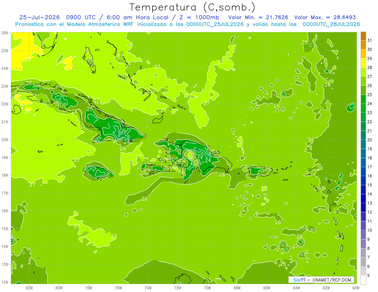This screenshot has height=292, width=378.
Task: Pick the blue swatch between 16 and 17
Action: point(363,171)
